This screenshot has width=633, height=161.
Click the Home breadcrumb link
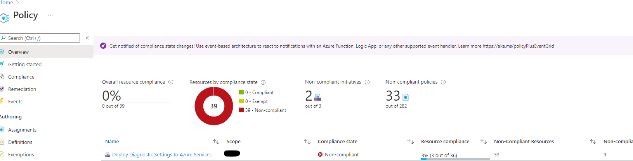(6, 3)
